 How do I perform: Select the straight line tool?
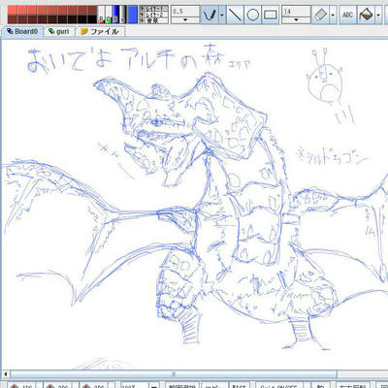(235, 15)
